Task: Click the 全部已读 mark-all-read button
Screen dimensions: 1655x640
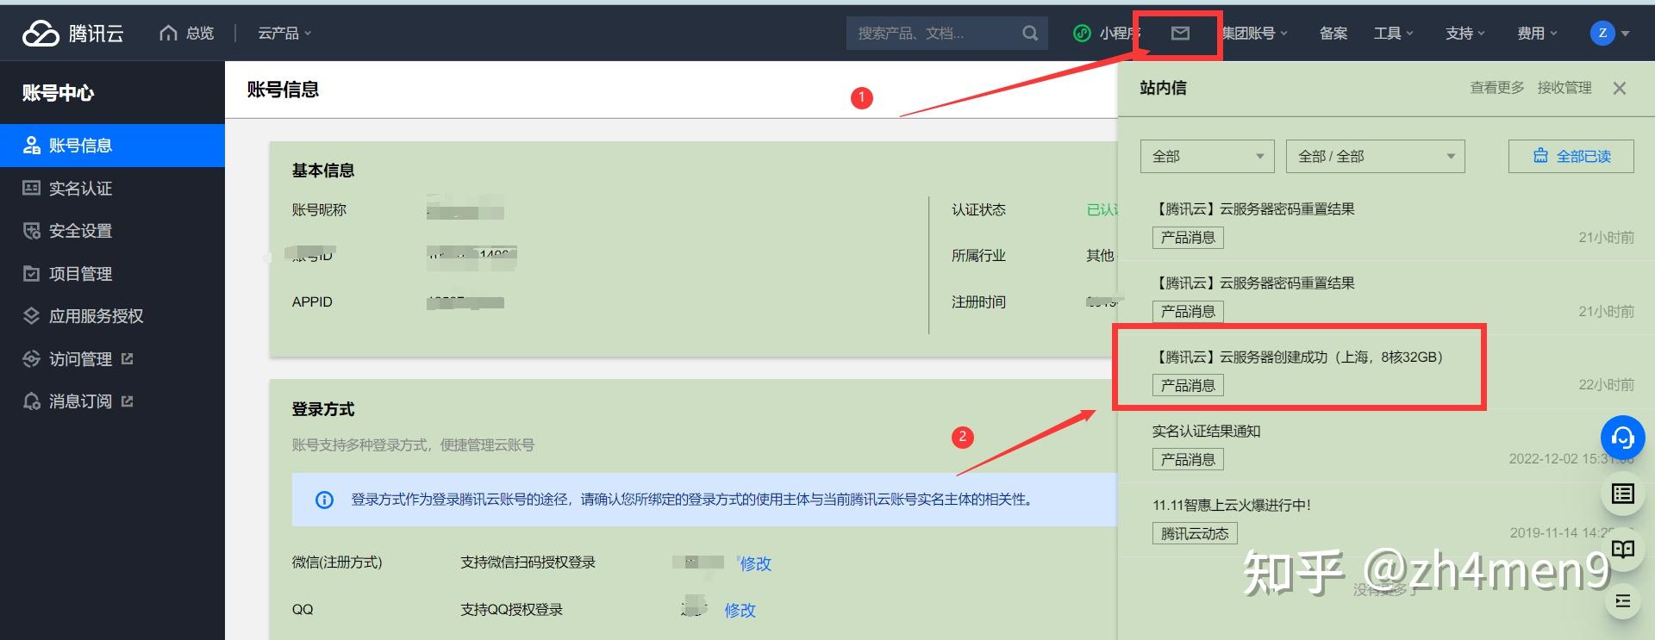Action: click(x=1571, y=156)
